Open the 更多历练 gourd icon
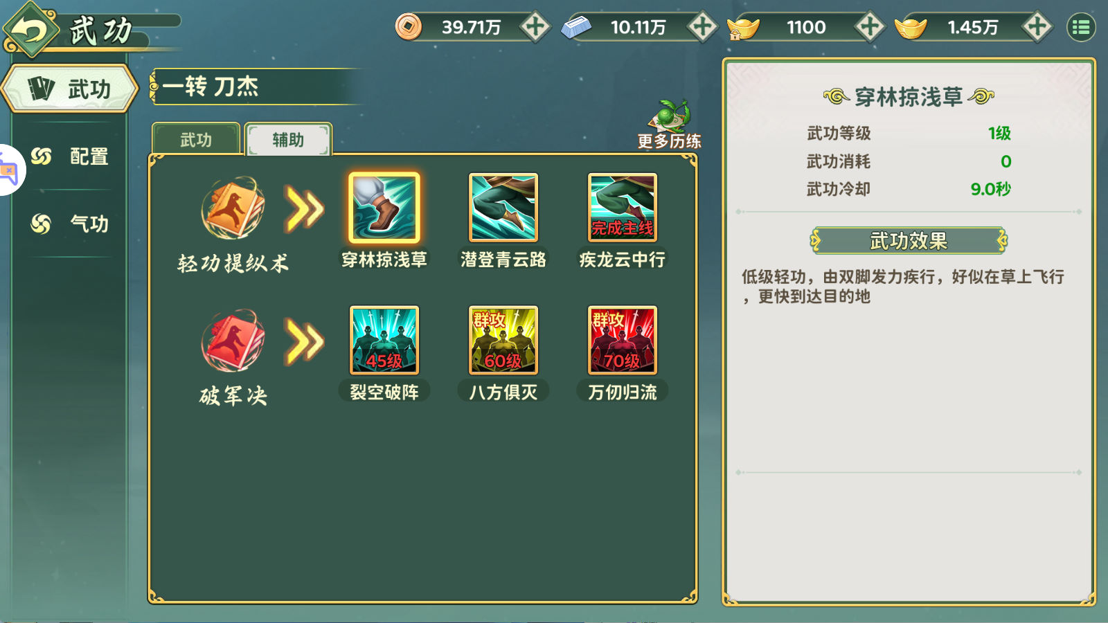Screen dimensions: 1108x623 coord(670,116)
